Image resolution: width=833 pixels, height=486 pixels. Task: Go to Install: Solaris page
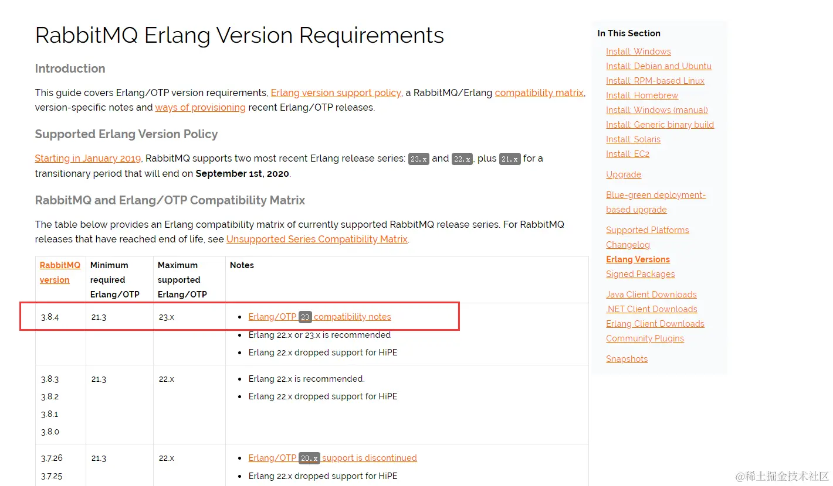(x=633, y=139)
